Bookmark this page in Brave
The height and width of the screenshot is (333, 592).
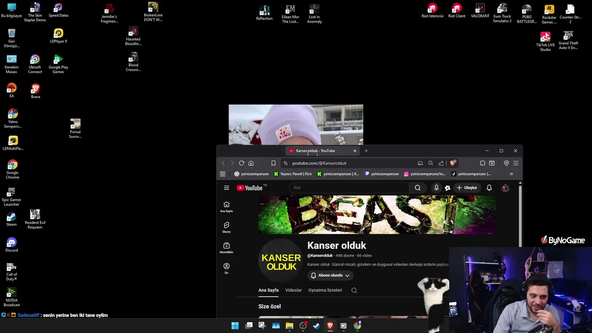pos(273,163)
